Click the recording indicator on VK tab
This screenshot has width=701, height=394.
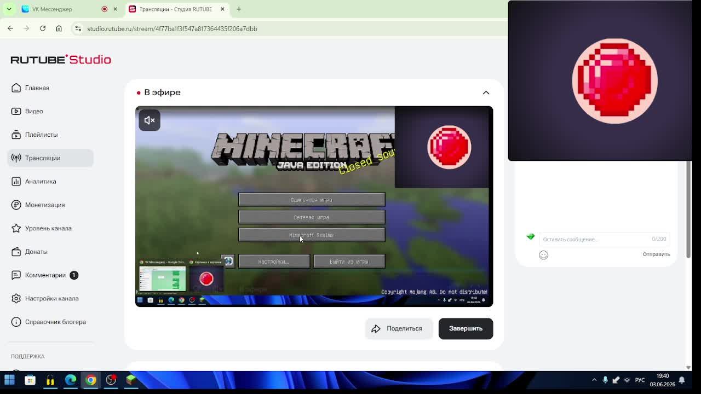pyautogui.click(x=104, y=9)
